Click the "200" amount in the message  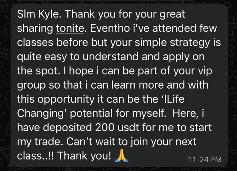point(104,127)
